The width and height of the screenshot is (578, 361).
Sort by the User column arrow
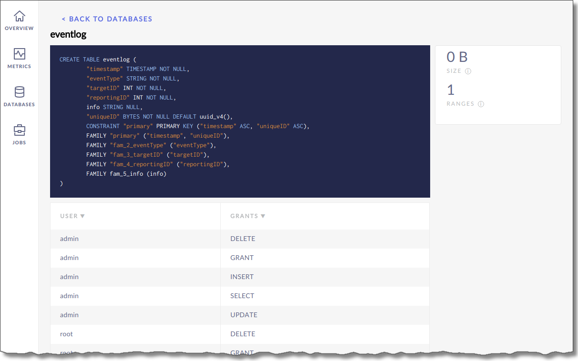tap(83, 216)
